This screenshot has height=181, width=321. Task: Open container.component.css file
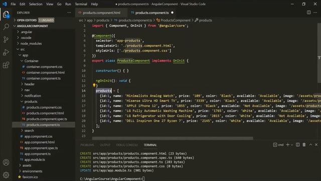coord(44,67)
